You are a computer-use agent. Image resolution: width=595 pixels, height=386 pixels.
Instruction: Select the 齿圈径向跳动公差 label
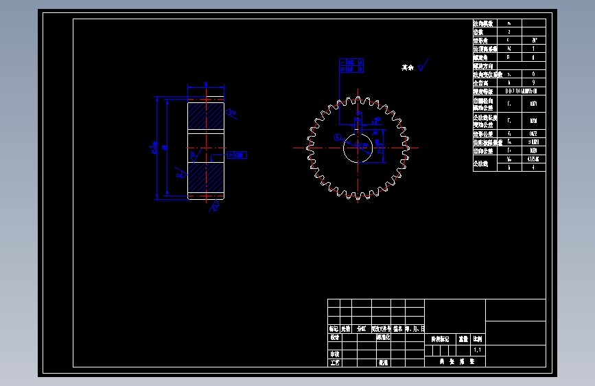(483, 104)
